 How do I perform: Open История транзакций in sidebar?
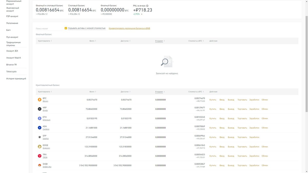(16, 78)
